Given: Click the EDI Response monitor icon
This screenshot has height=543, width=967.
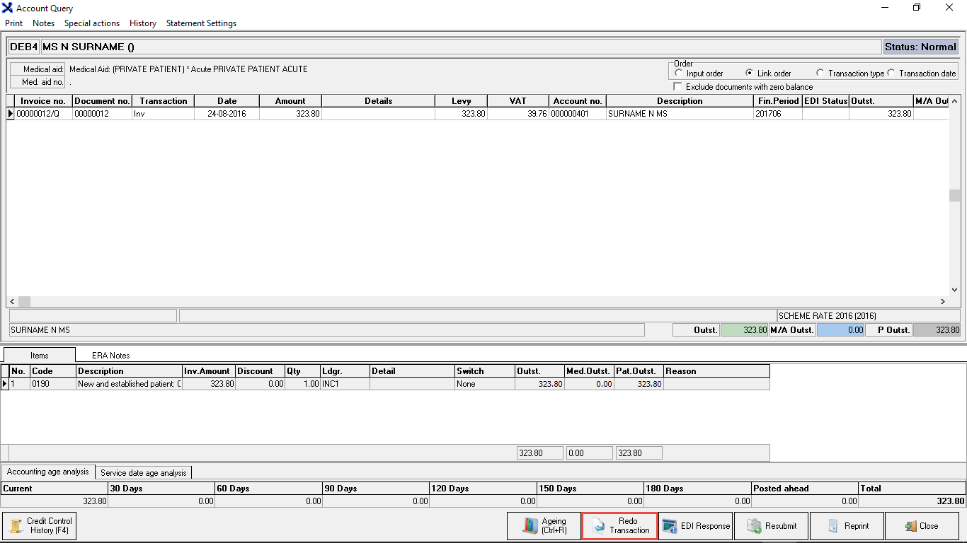Looking at the screenshot, I should pos(670,526).
